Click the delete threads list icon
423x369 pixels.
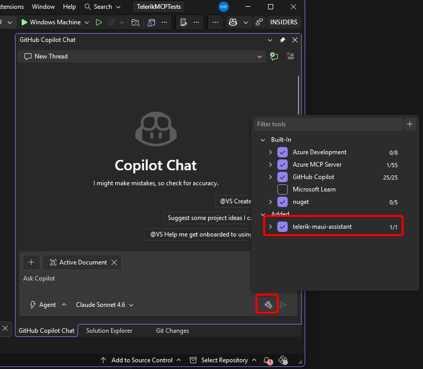[290, 56]
